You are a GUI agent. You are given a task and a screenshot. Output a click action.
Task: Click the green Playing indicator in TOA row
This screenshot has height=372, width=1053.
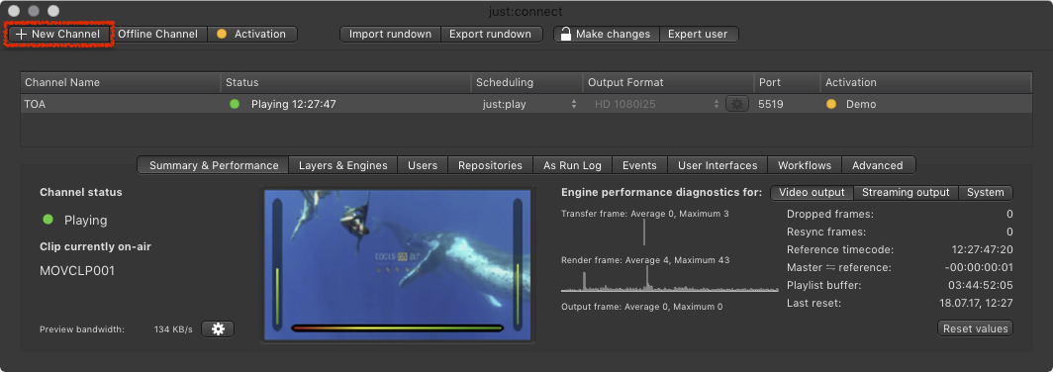tap(235, 104)
